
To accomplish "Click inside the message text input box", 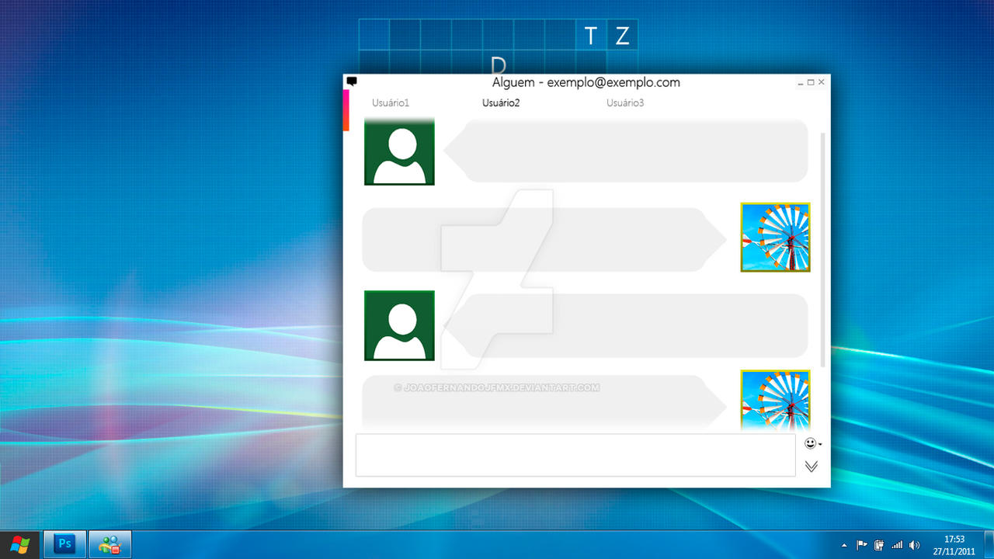I will [575, 455].
